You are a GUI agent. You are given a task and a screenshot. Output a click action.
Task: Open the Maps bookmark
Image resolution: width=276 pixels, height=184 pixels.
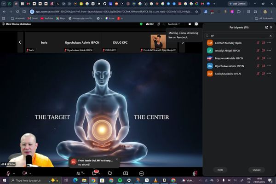click(x=61, y=18)
